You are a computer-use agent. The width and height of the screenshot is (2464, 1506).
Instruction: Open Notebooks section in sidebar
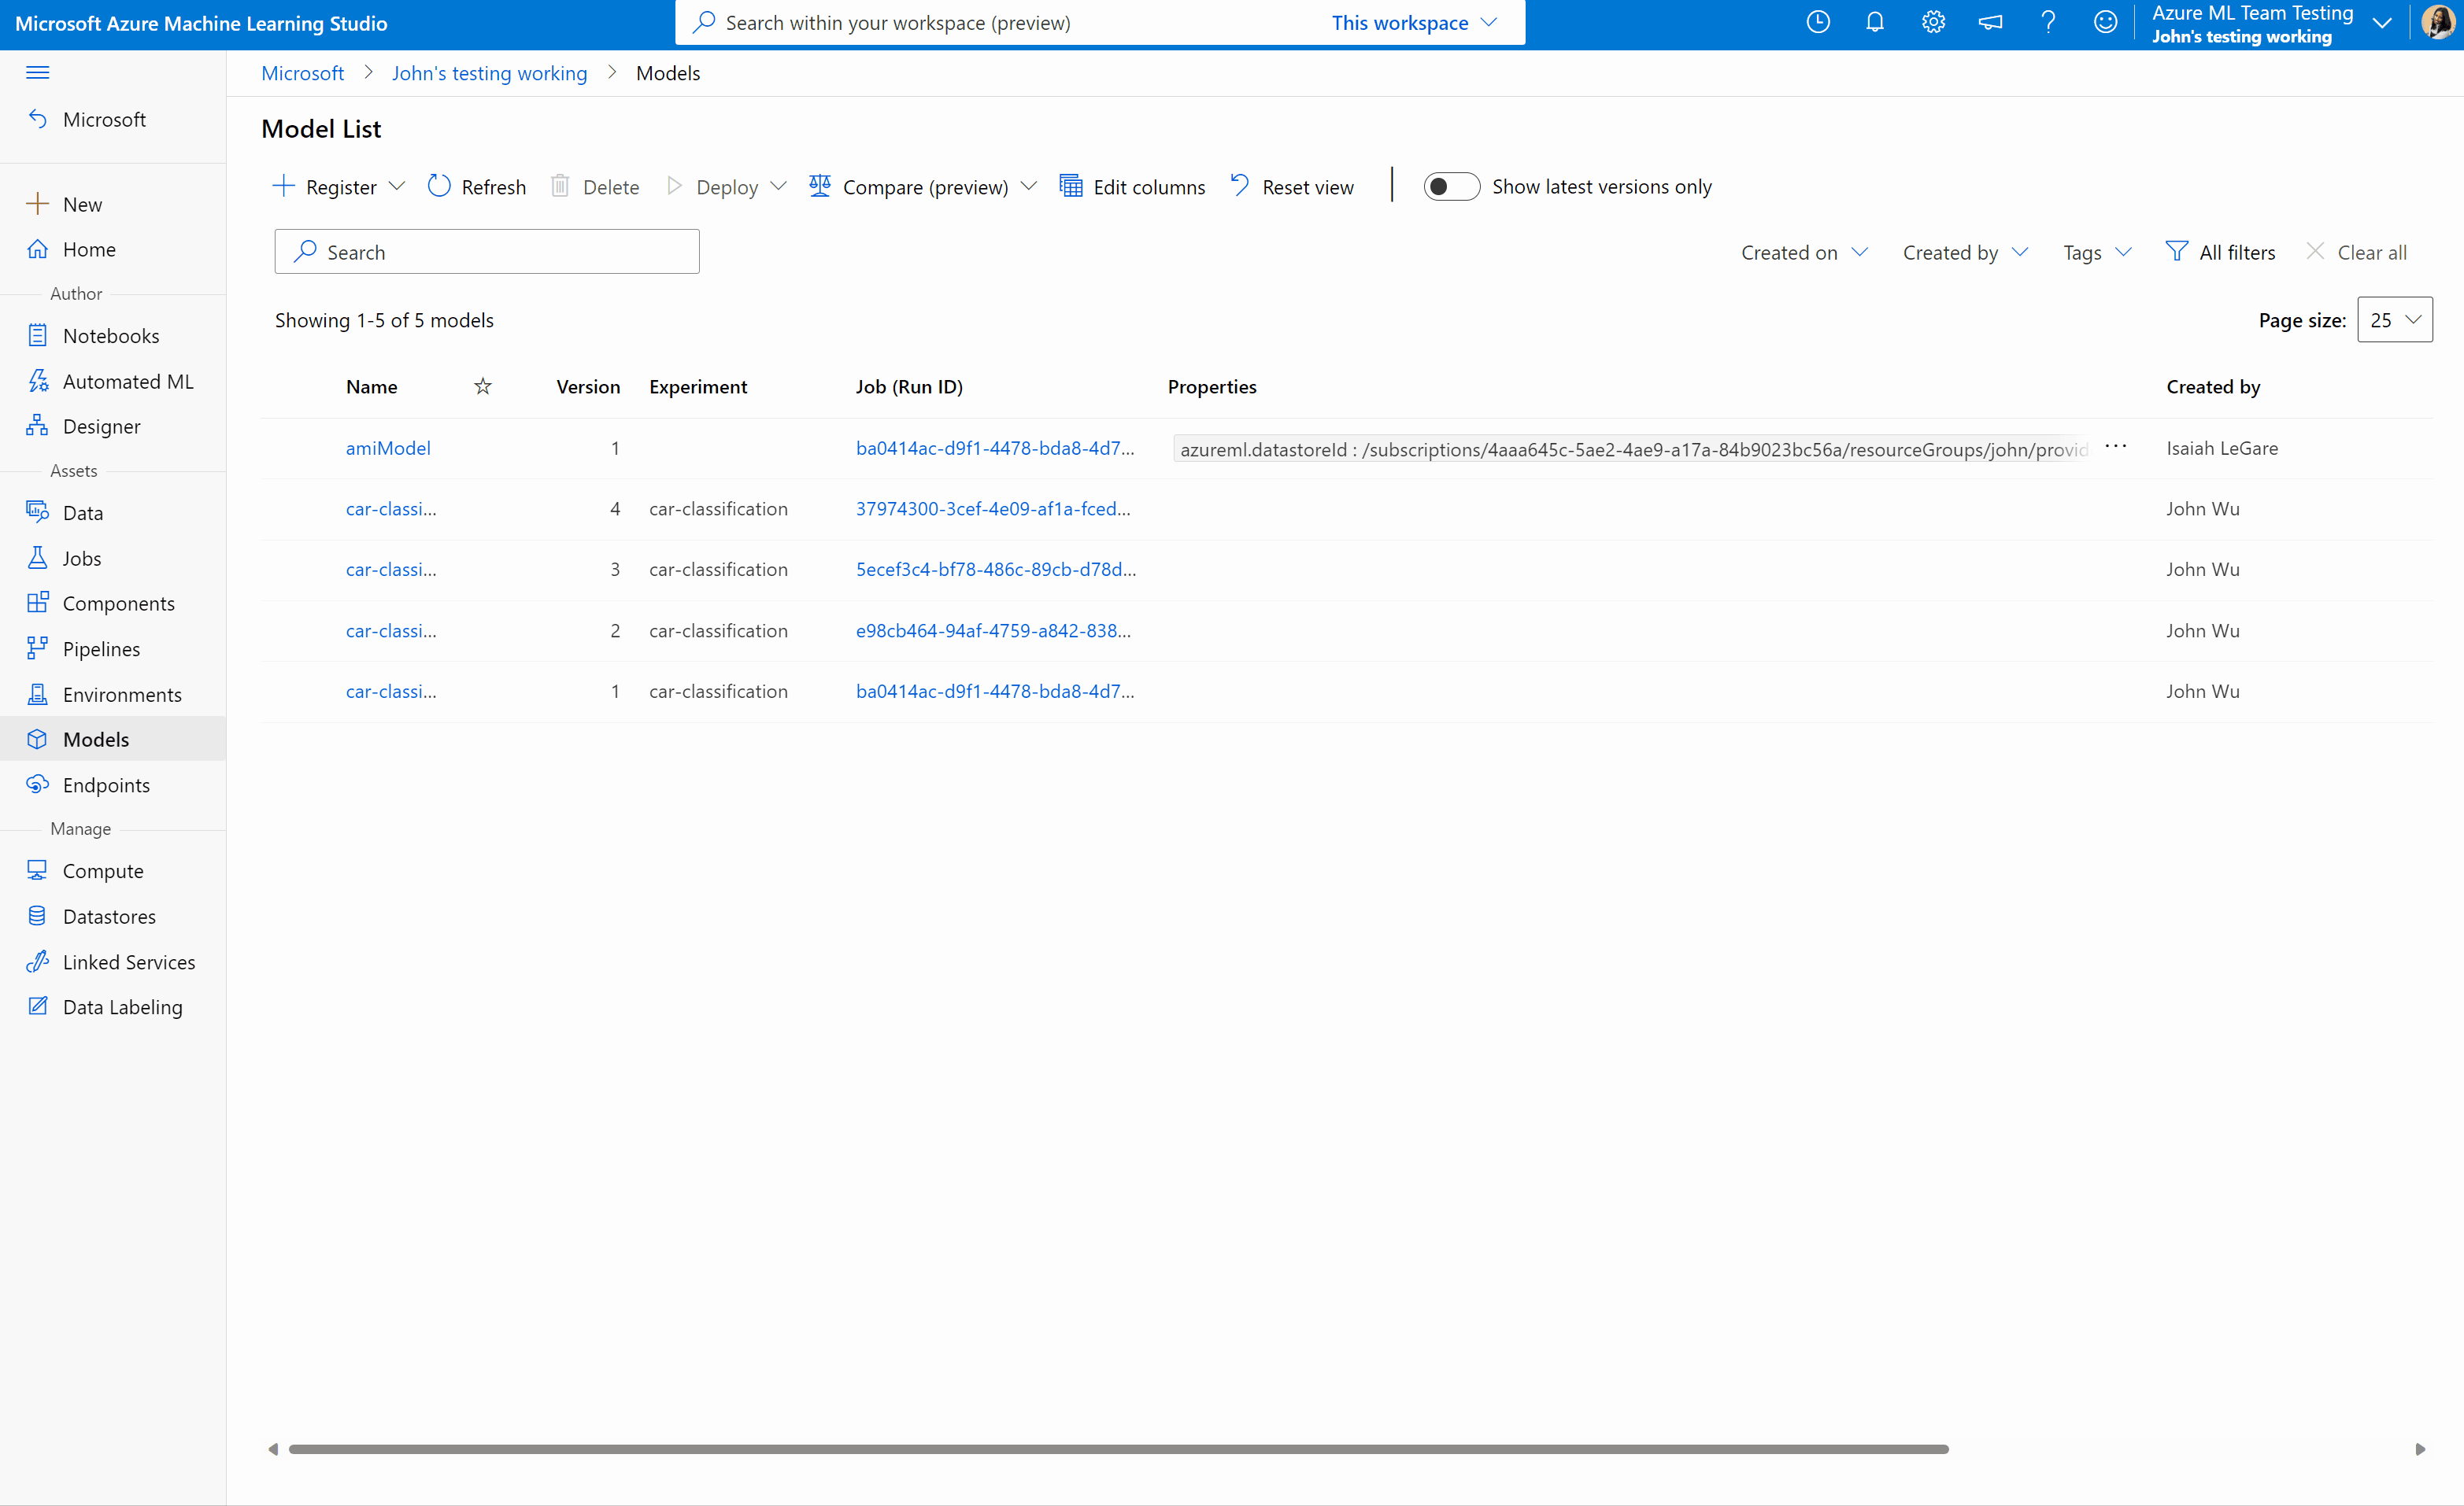(x=111, y=334)
